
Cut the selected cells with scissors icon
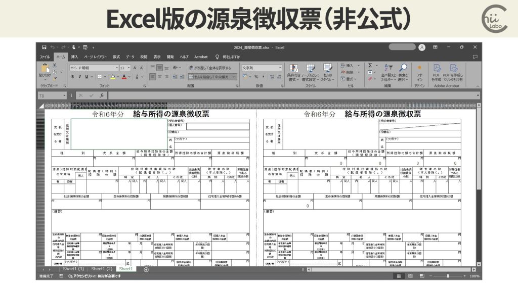click(55, 65)
